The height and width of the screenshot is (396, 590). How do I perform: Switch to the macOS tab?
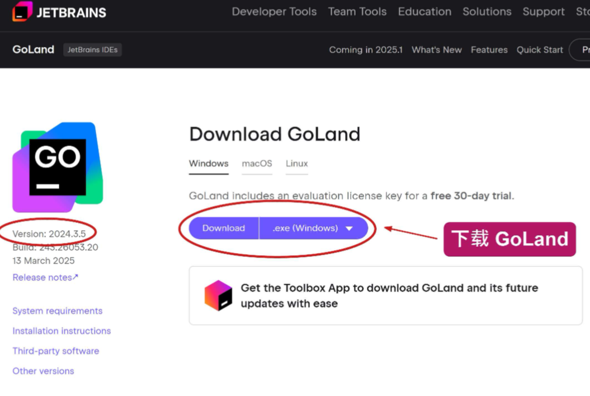click(257, 164)
